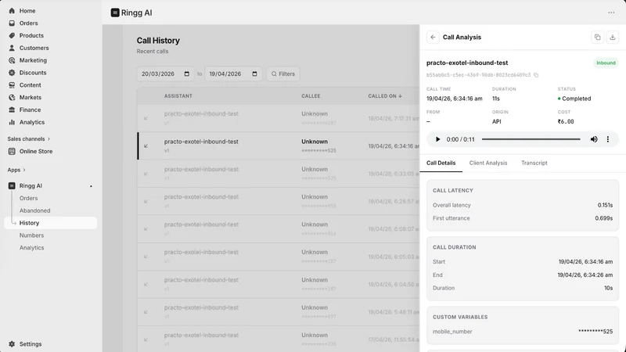
Task: Open the Abandoned submenu item
Action: point(34,210)
